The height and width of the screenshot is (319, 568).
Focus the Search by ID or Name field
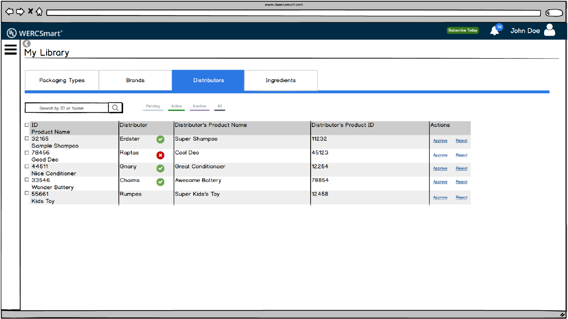click(x=66, y=108)
